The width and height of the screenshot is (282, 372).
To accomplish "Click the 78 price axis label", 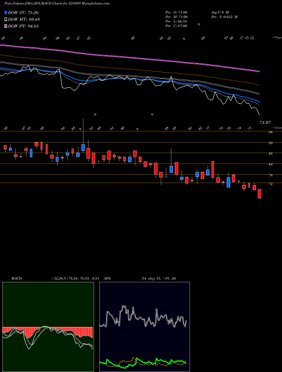I will [x=270, y=175].
